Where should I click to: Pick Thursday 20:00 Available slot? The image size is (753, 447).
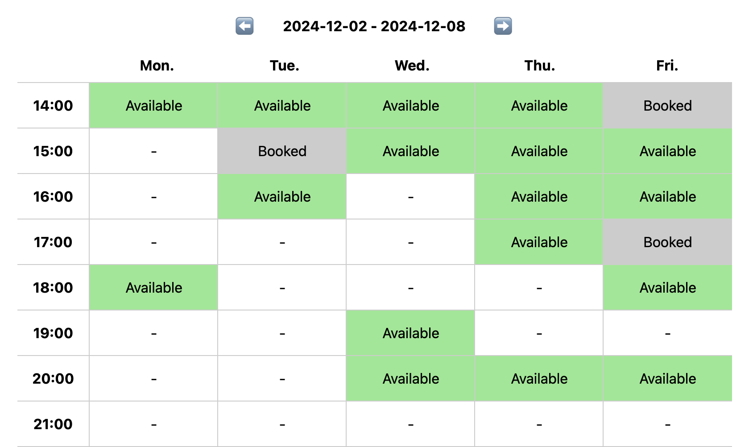(x=539, y=378)
